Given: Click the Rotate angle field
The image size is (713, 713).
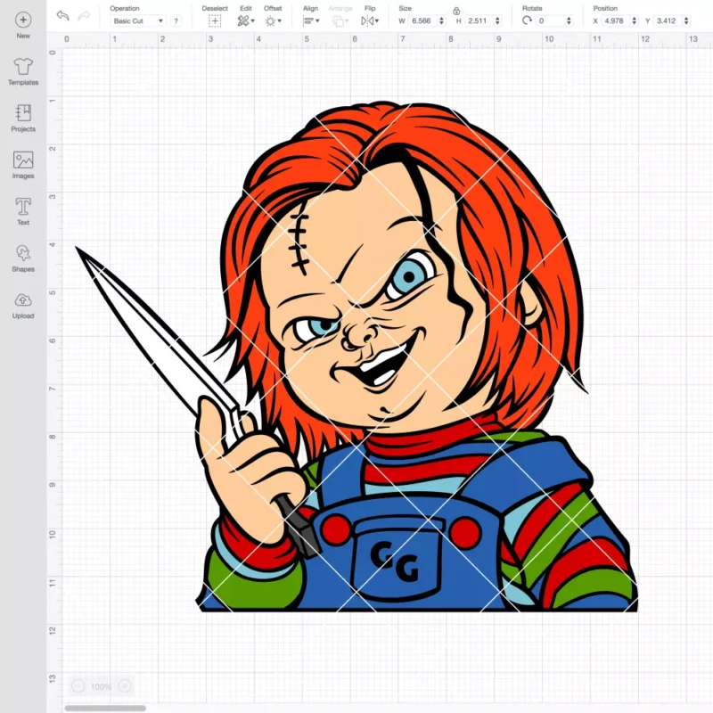Looking at the screenshot, I should (x=550, y=20).
